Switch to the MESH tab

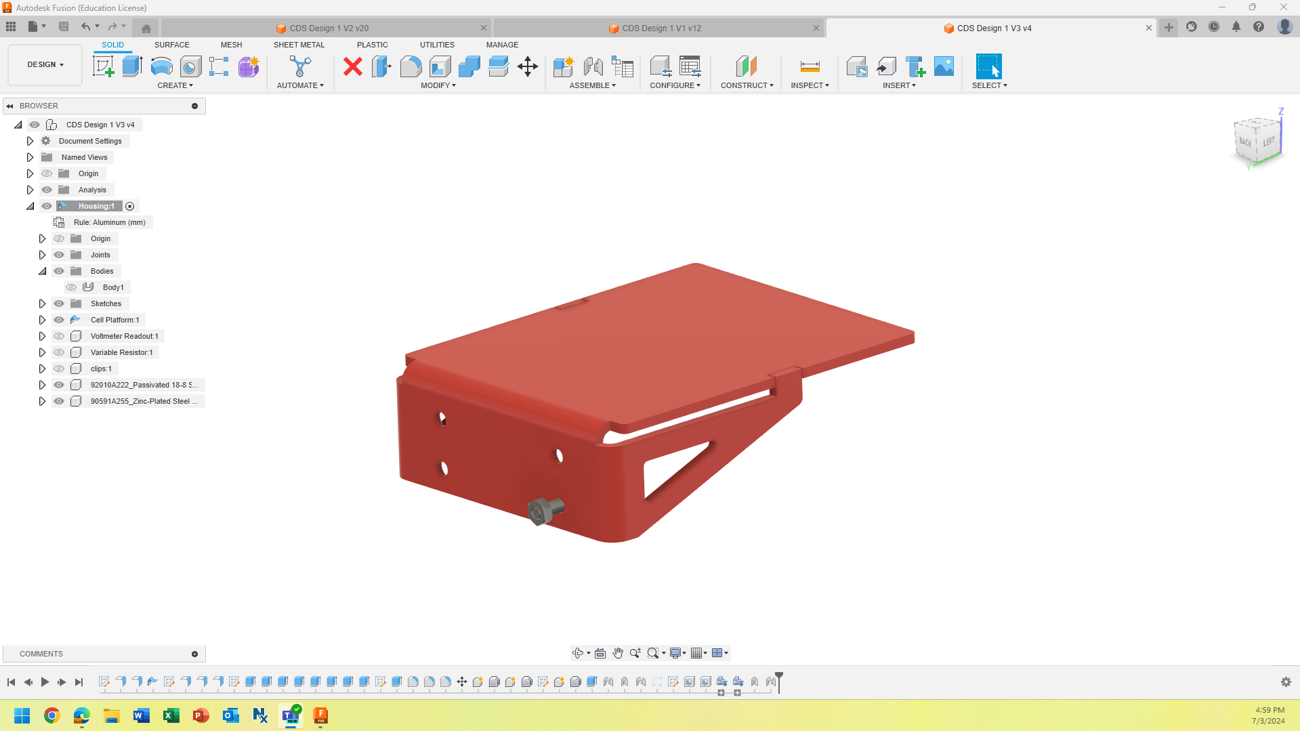tap(231, 45)
